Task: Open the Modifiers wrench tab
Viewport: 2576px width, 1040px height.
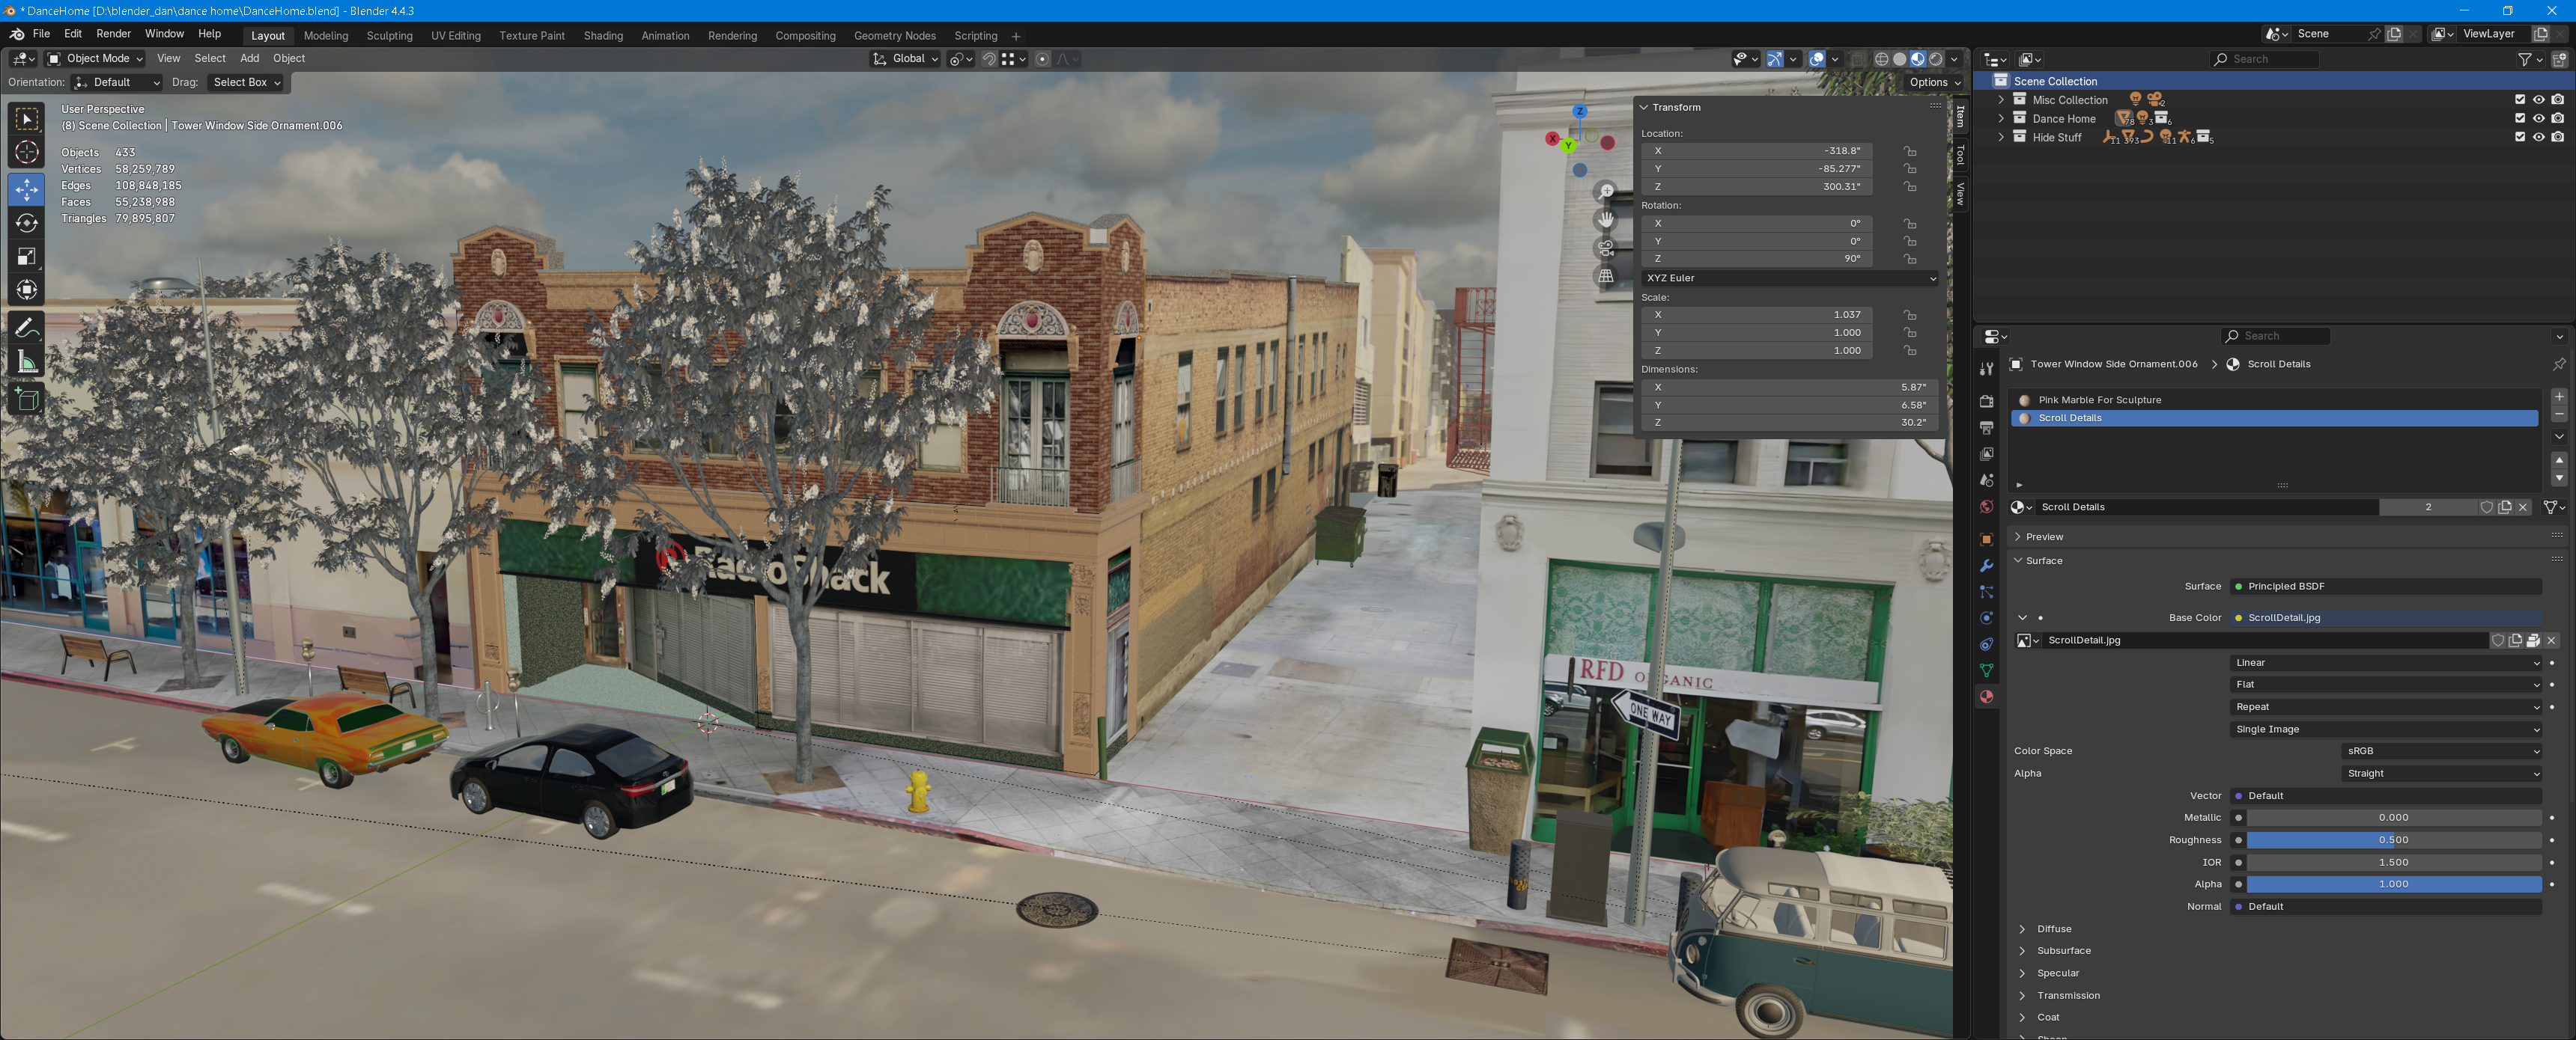Action: click(1986, 566)
